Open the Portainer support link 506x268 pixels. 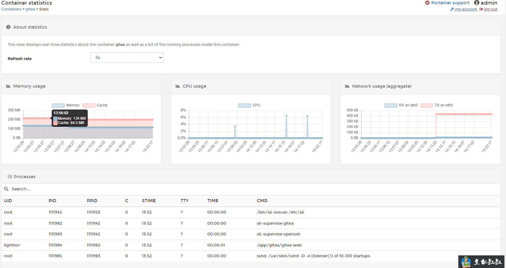tap(450, 3)
